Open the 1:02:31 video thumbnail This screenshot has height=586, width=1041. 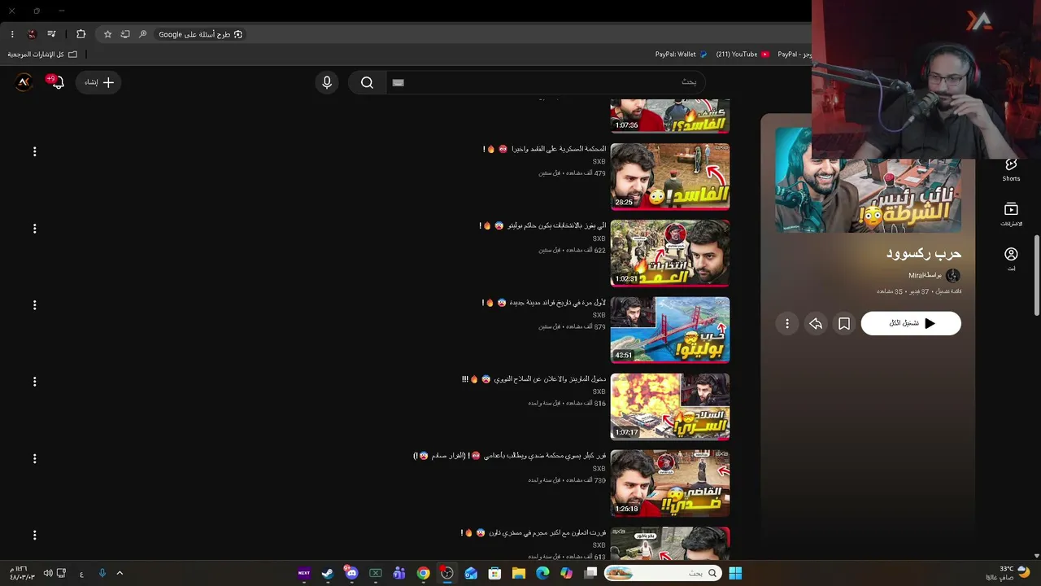[x=670, y=253]
